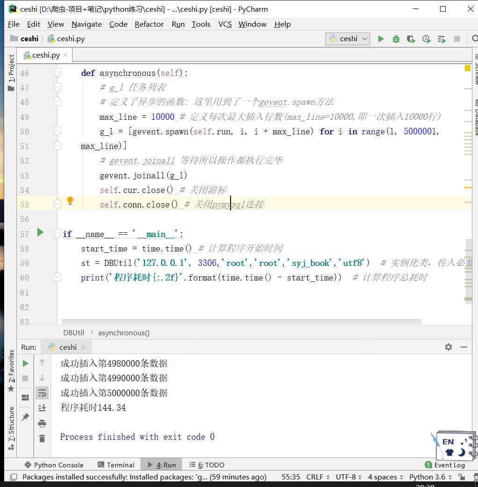Open the VCS menu

coord(225,24)
